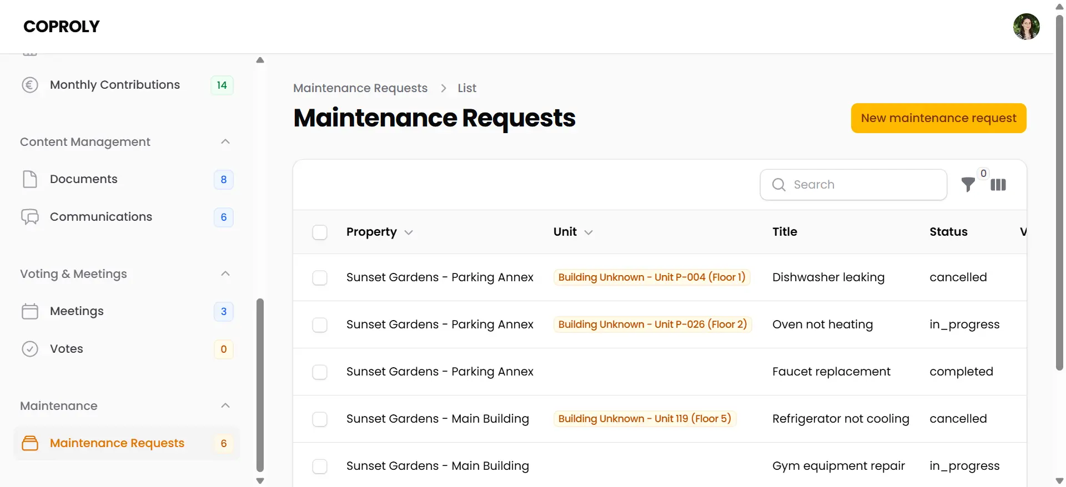Screen dimensions: 1066x487
Task: Click the sidebar scroll-up arrow
Action: (x=260, y=60)
